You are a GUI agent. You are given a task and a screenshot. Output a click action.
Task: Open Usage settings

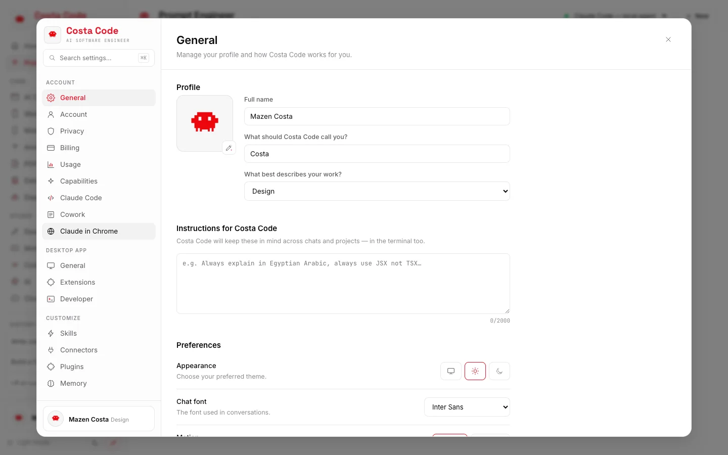99,164
